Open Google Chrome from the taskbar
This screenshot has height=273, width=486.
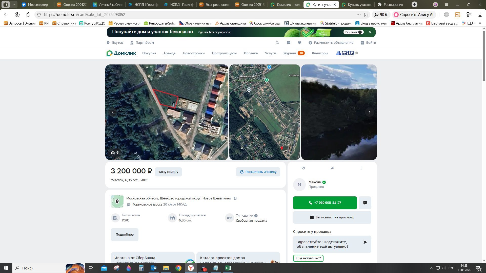[178, 268]
